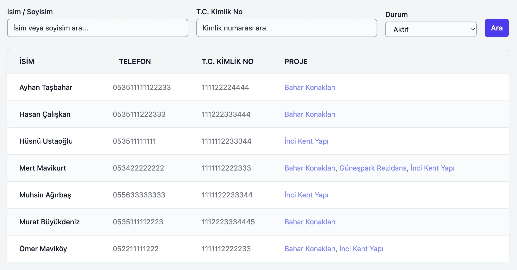517x270 pixels.
Task: Click ID number 1111122233344
Action: (x=227, y=195)
